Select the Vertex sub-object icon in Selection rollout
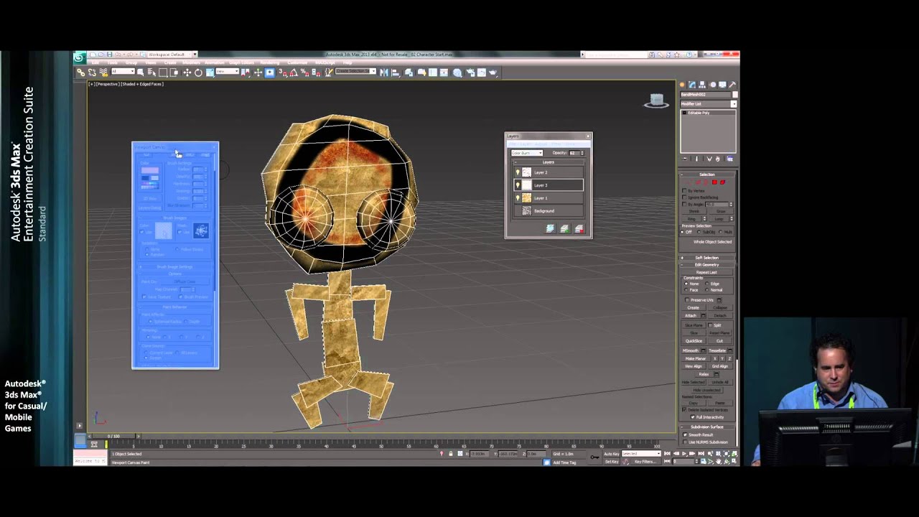The height and width of the screenshot is (517, 919). tap(689, 182)
